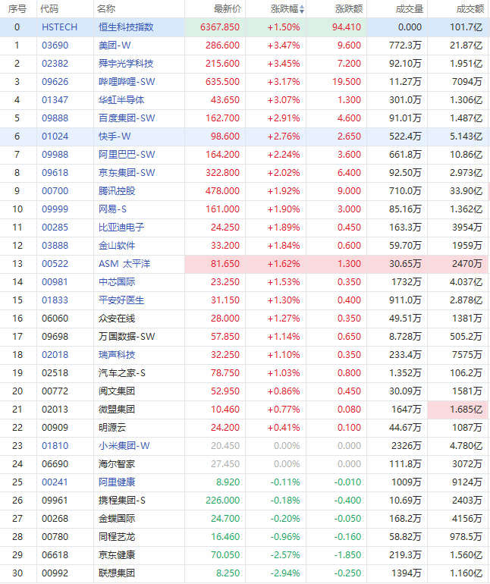The image size is (490, 584).
Task: Open stock code 09888
Action: point(55,118)
